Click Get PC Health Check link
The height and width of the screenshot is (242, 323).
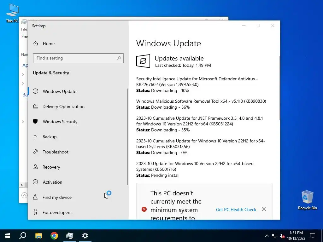click(236, 210)
